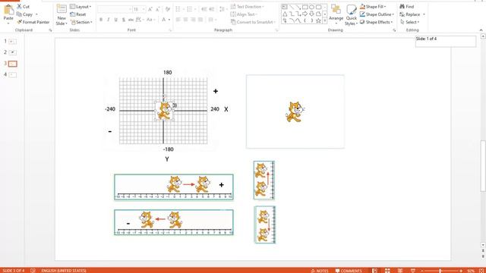
Task: Click the status-bar zoom-in plus button
Action: click(x=461, y=271)
